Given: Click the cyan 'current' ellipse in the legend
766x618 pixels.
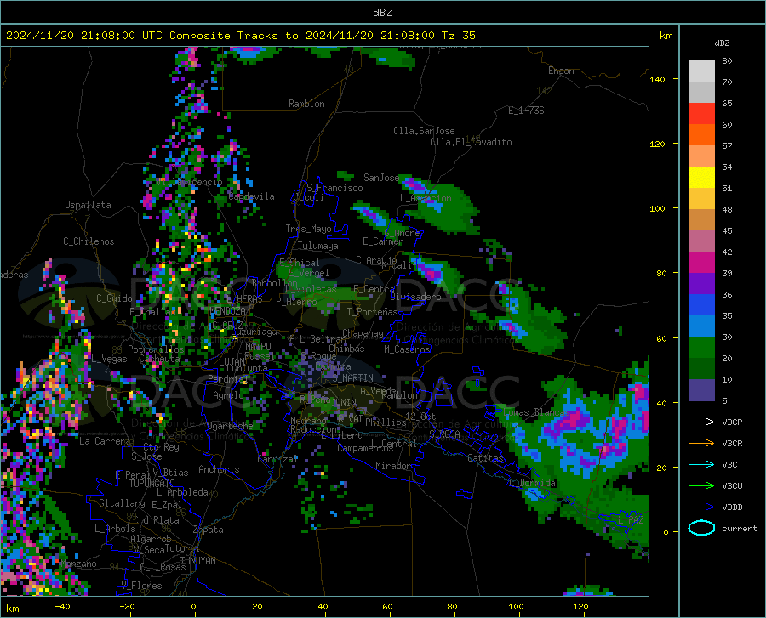Looking at the screenshot, I should click(701, 528).
